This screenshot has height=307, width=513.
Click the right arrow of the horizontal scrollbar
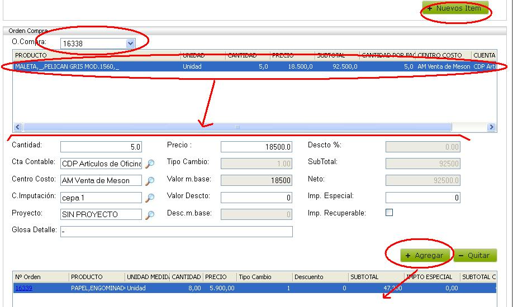[491, 127]
